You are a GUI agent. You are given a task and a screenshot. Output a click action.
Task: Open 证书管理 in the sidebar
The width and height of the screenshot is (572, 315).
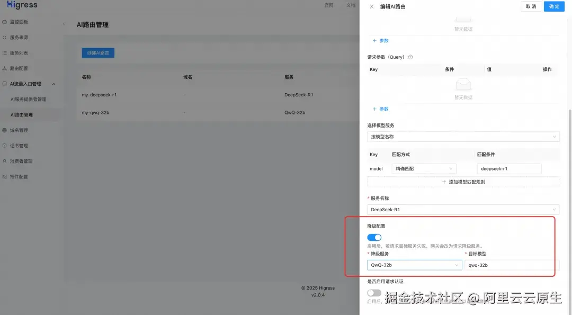click(19, 146)
